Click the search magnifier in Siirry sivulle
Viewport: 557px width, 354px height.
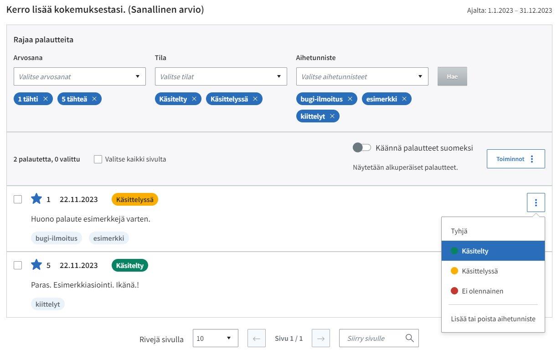pyautogui.click(x=409, y=338)
